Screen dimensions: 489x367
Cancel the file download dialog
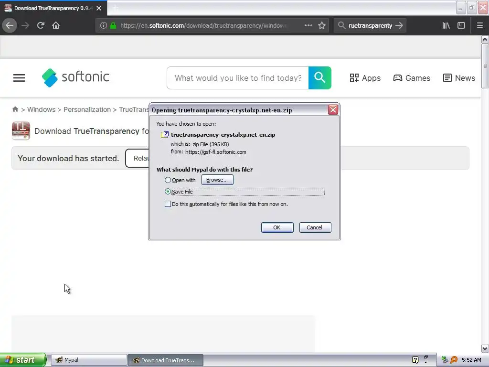click(x=315, y=227)
